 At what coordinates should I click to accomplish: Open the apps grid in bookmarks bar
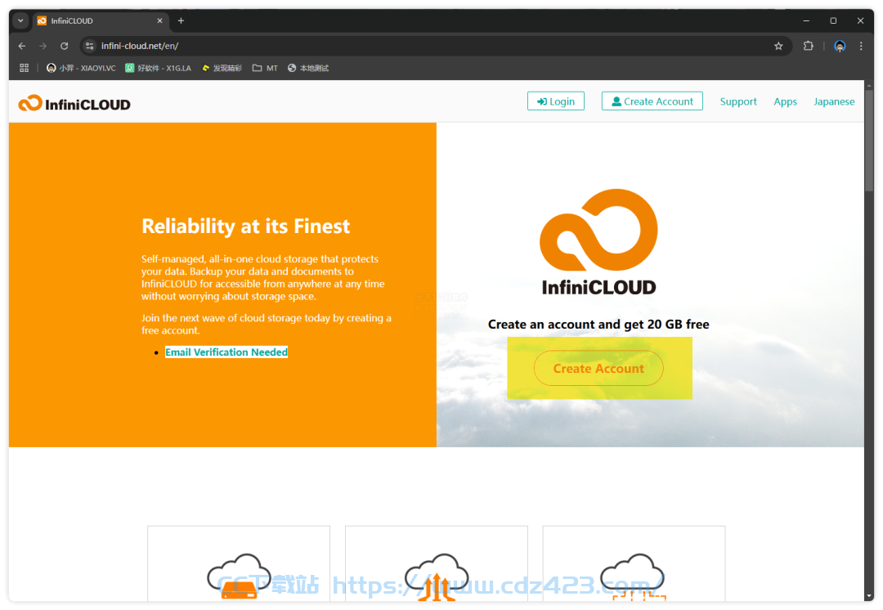click(25, 68)
